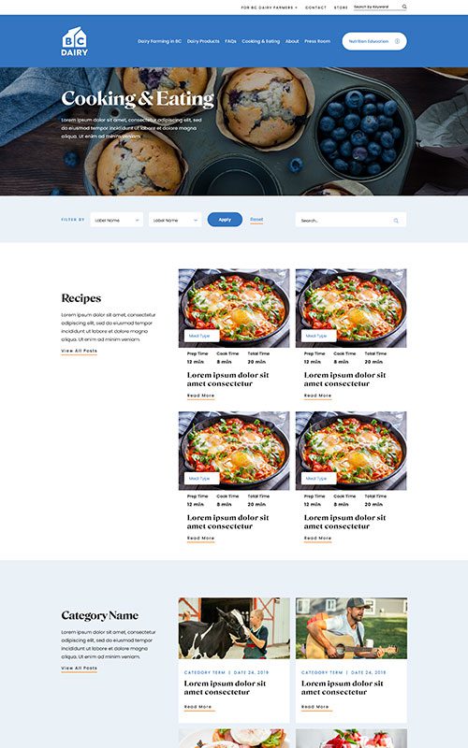Open the first Label Name dropdown

[x=116, y=220]
